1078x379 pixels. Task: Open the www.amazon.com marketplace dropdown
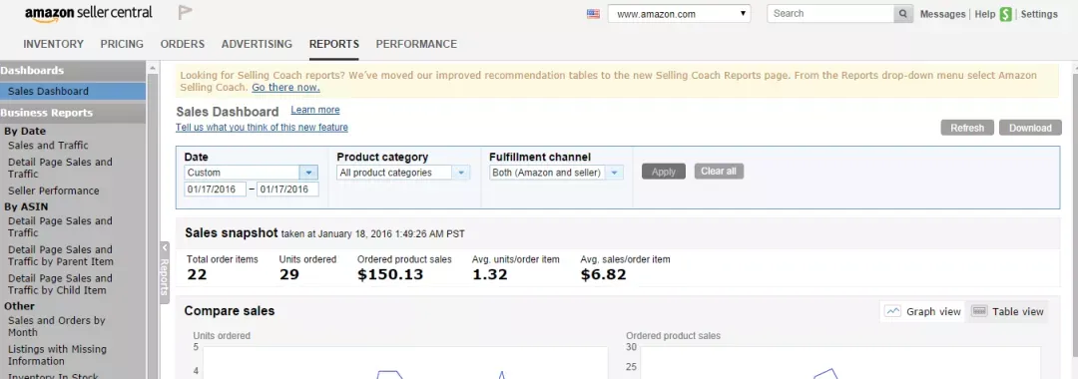tap(679, 14)
